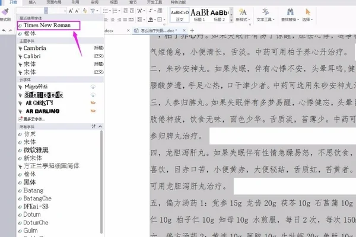Apply the 标题 2 style
This screenshot has width=356, height=237.
point(219,15)
